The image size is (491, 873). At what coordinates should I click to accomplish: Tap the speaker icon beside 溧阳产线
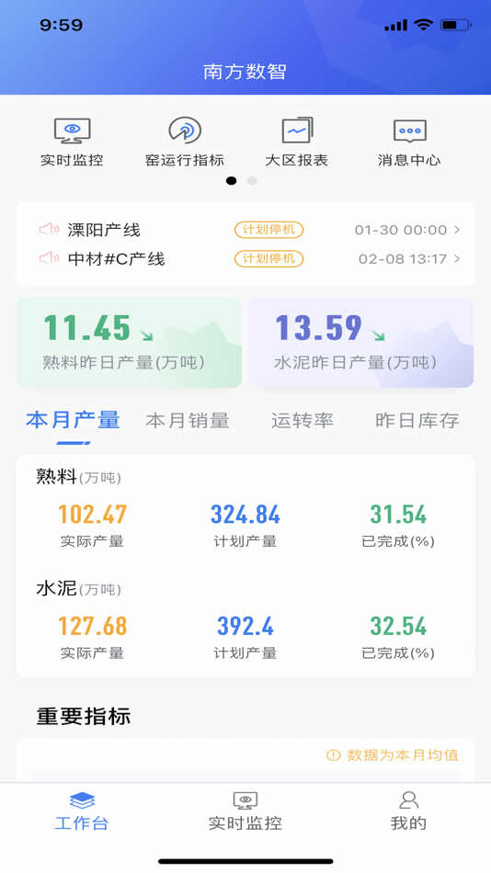(x=49, y=229)
